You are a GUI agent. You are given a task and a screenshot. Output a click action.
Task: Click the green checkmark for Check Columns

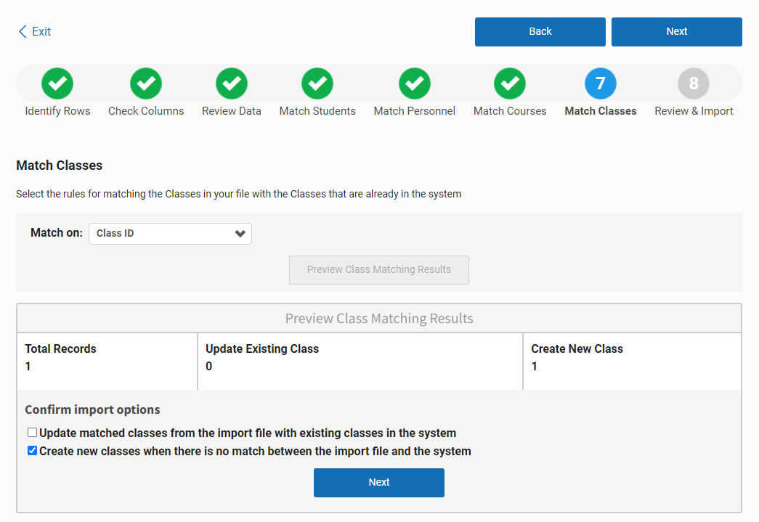pyautogui.click(x=146, y=83)
